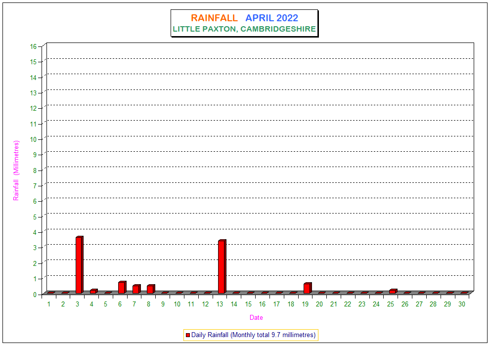Click the x-axis date label '22'
This screenshot has width=490, height=345.
[x=348, y=304]
